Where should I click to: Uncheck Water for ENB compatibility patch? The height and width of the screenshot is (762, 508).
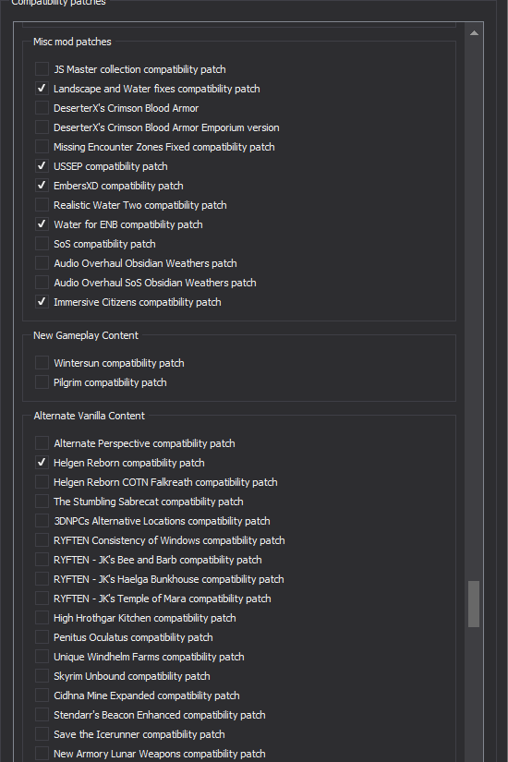click(42, 224)
